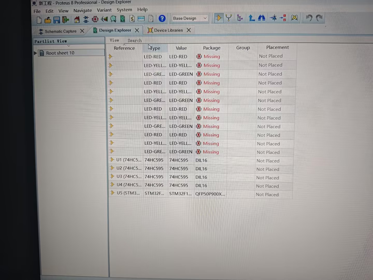Click the yellow crossed tools toolbar icon
Viewport: 373px width, 280px height.
(x=295, y=18)
